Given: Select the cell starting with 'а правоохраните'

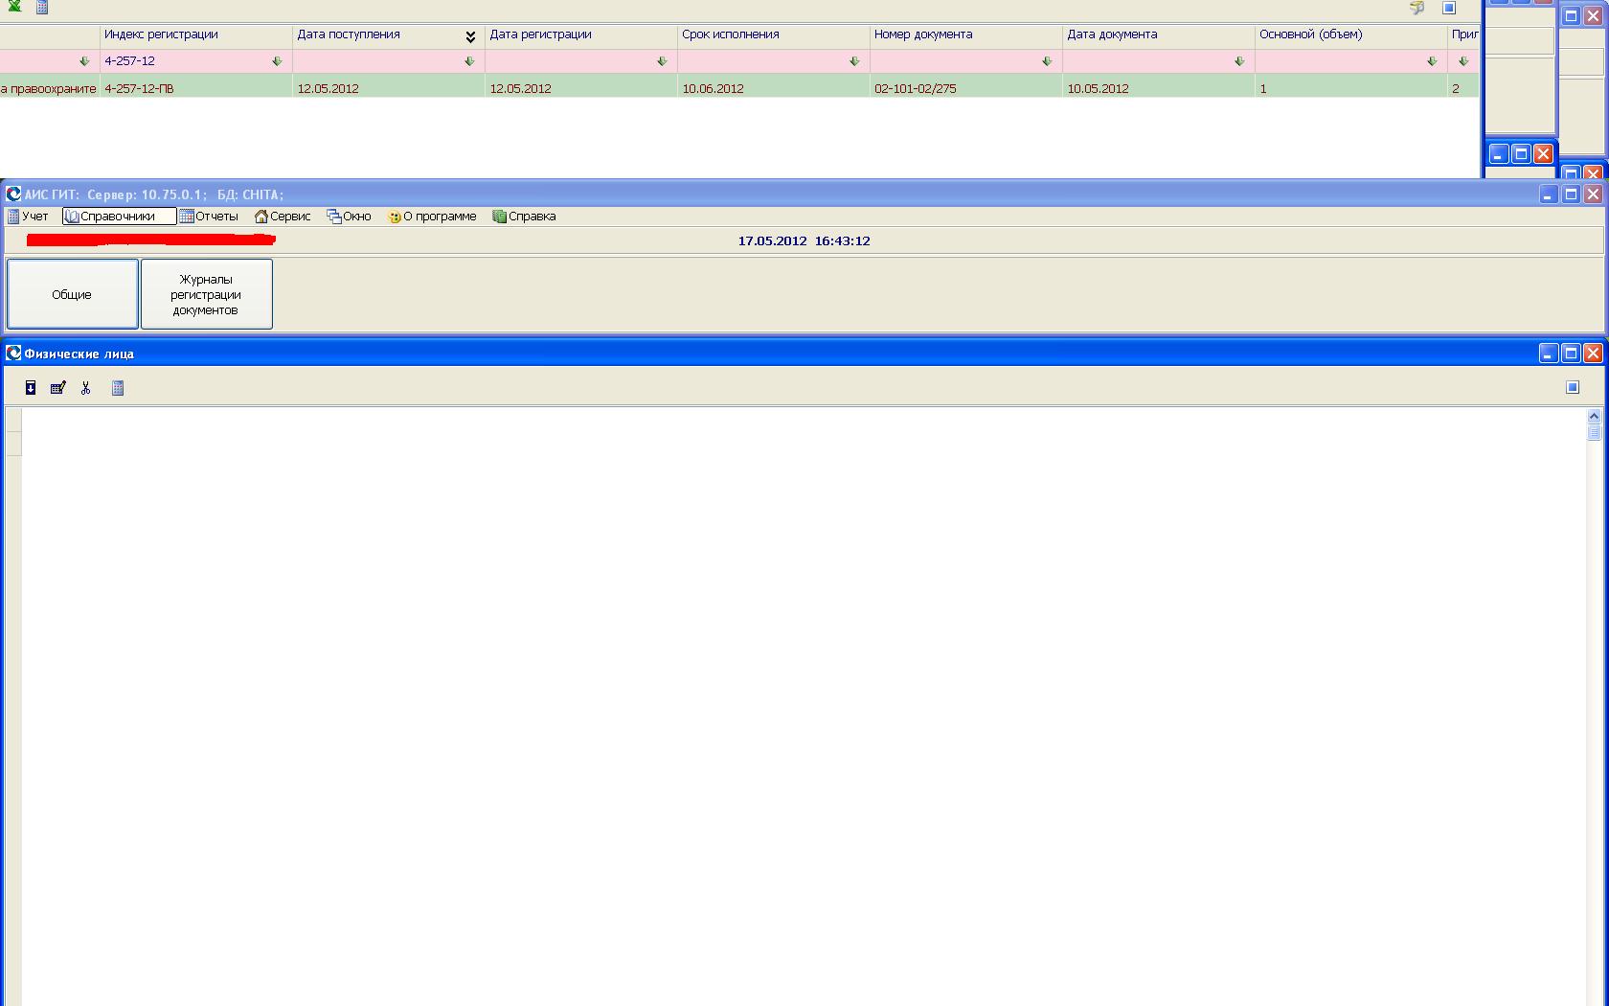Looking at the screenshot, I should pos(49,88).
